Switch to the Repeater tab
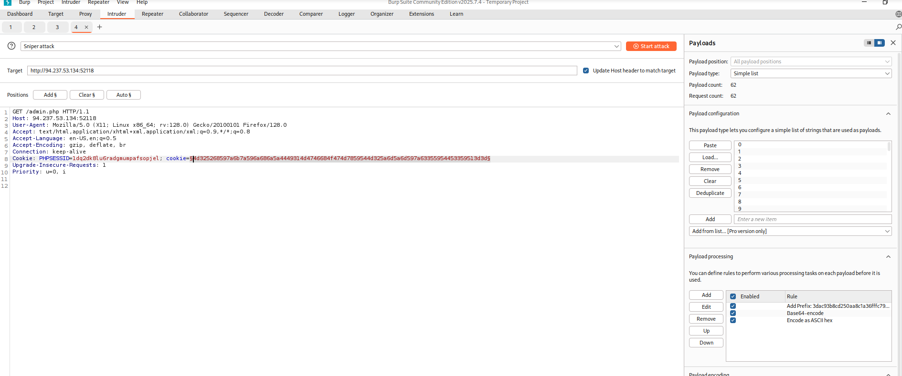902x376 pixels. coord(152,14)
